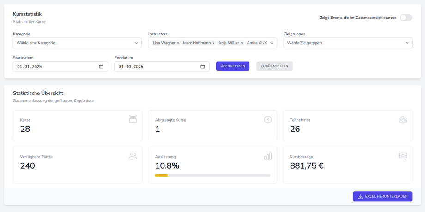Expand the Instructors dropdown arrow
Image resolution: width=425 pixels, height=212 pixels.
(x=272, y=43)
